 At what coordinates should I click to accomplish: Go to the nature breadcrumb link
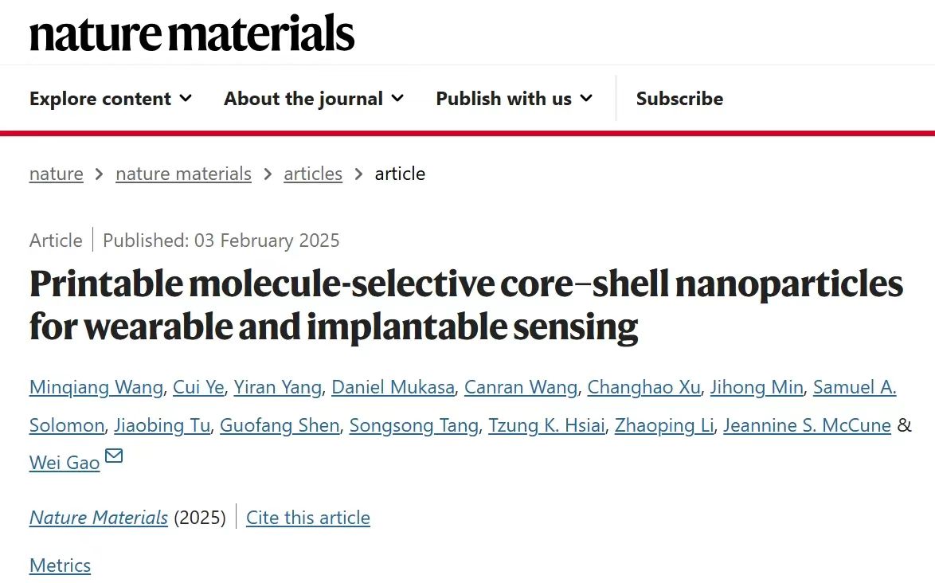(56, 174)
